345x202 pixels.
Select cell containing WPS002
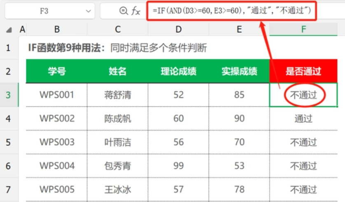[x=57, y=119]
